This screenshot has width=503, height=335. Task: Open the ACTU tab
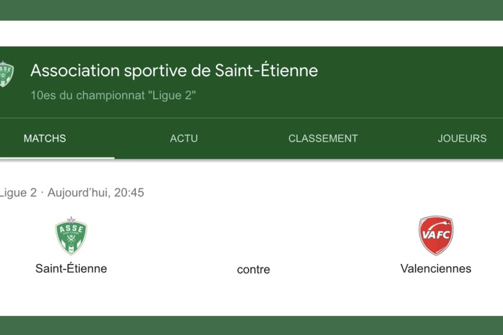pos(184,138)
